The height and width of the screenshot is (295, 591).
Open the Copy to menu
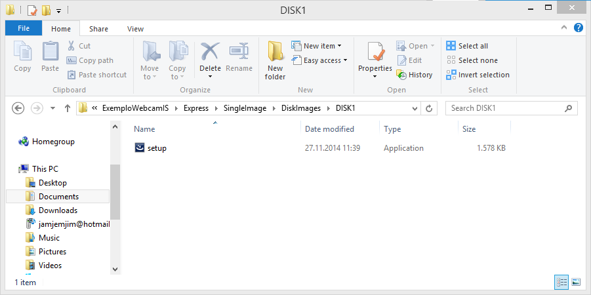pyautogui.click(x=177, y=60)
